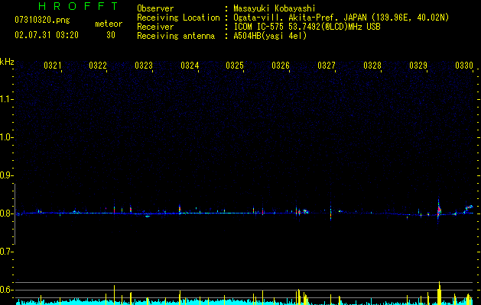Click the 1.0 kHz axis label
The image size is (481, 305).
pyautogui.click(x=6, y=137)
